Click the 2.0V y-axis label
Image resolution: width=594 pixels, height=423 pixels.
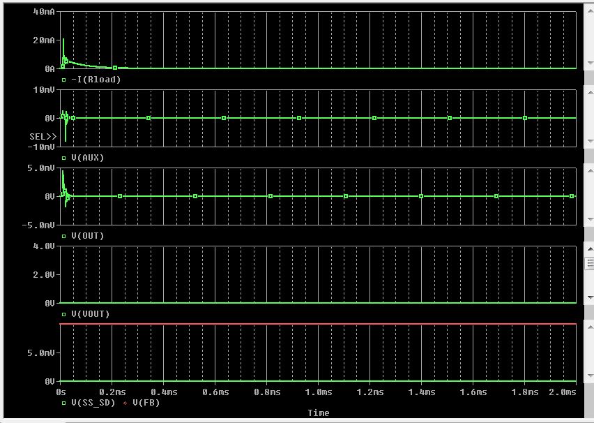(x=44, y=274)
